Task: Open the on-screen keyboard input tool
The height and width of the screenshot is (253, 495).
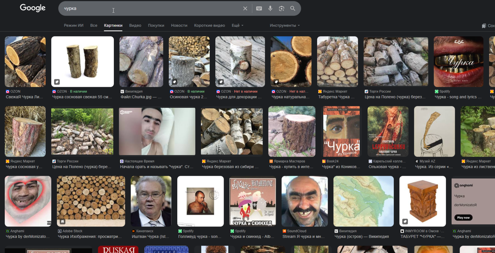Action: pos(259,9)
